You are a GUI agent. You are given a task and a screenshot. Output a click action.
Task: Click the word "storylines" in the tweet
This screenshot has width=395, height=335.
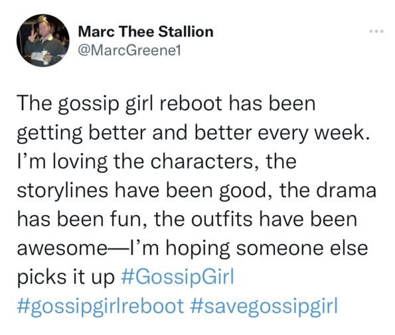(x=62, y=191)
